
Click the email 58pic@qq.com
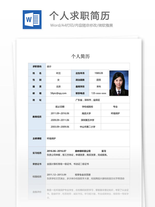tap(58, 93)
